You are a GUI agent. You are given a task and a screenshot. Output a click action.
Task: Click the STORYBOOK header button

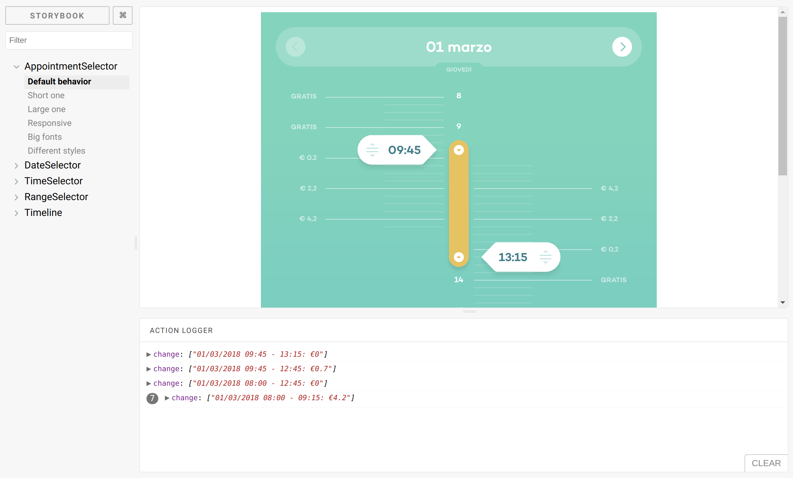pos(57,15)
